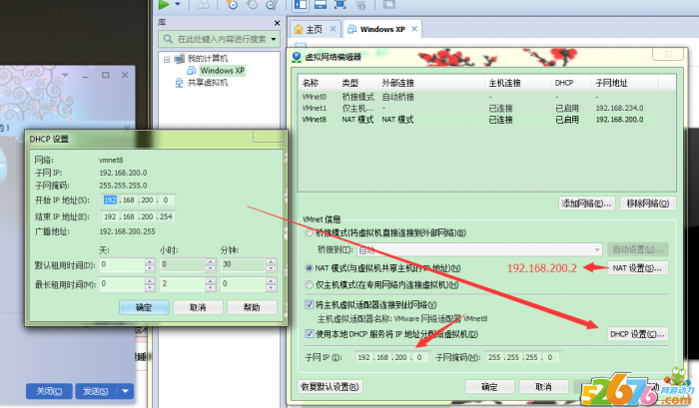Select the VMnet8 row in the network list
The image size is (699, 408).
(486, 120)
